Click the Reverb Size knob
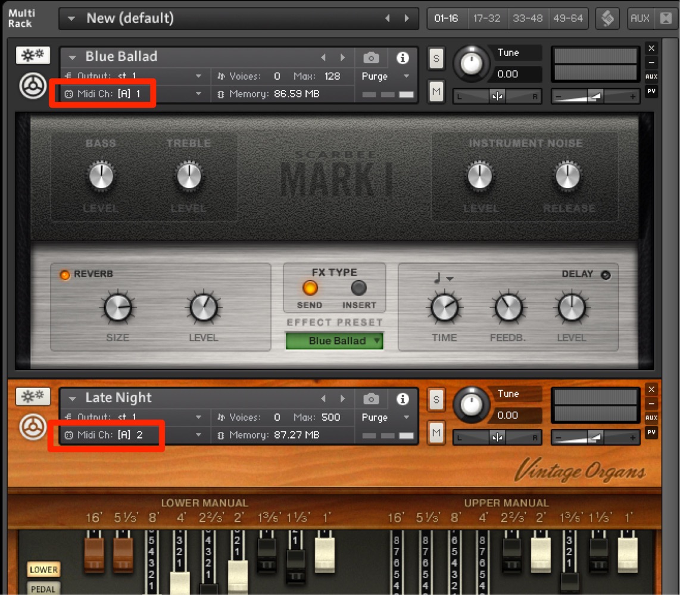The image size is (680, 595). point(118,307)
